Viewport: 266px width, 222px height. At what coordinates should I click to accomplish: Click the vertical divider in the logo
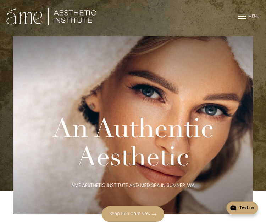[x=48, y=16]
